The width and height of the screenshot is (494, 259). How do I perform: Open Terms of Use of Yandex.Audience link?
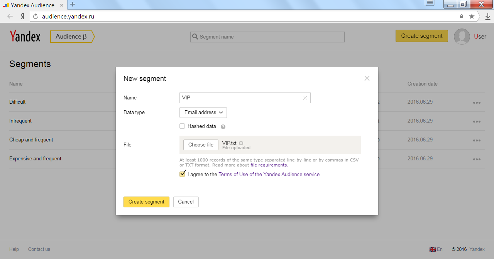[269, 174]
